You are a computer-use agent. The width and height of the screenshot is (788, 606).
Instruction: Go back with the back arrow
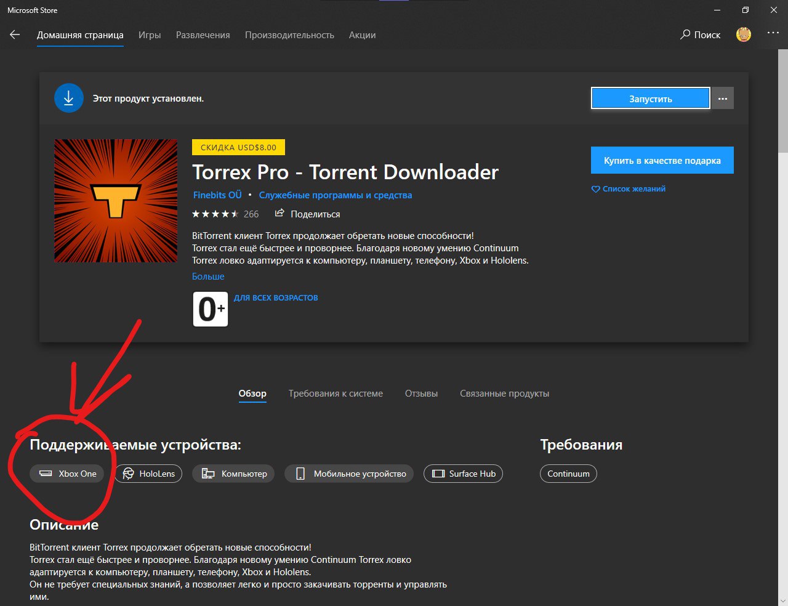15,35
